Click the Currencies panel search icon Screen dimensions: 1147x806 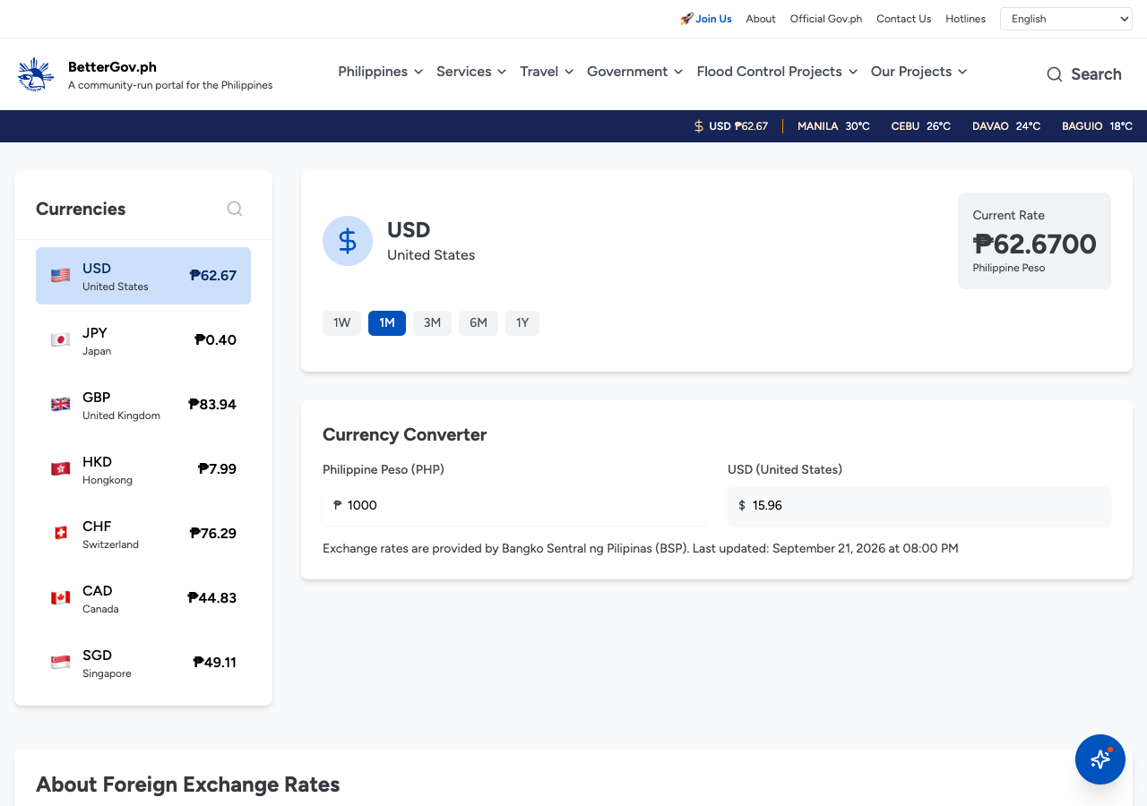click(x=235, y=209)
